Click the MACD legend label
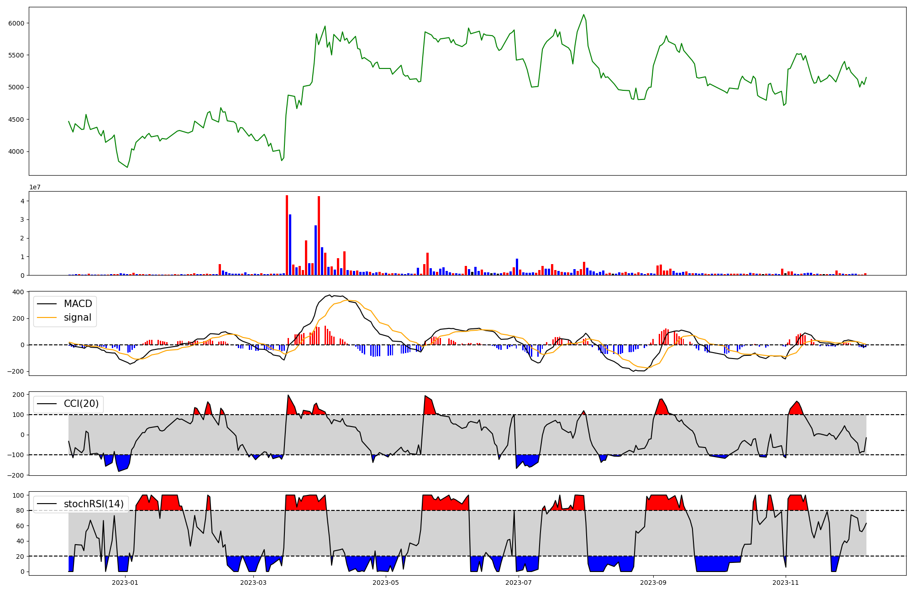913x593 pixels. click(x=78, y=304)
